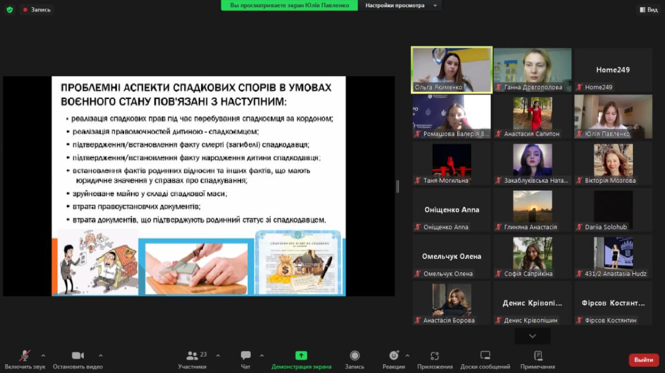This screenshot has height=373, width=665.
Task: Open the Реакции reactions menu
Action: point(393,359)
